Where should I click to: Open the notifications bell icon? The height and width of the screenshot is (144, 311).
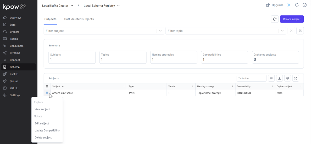tap(297, 5)
